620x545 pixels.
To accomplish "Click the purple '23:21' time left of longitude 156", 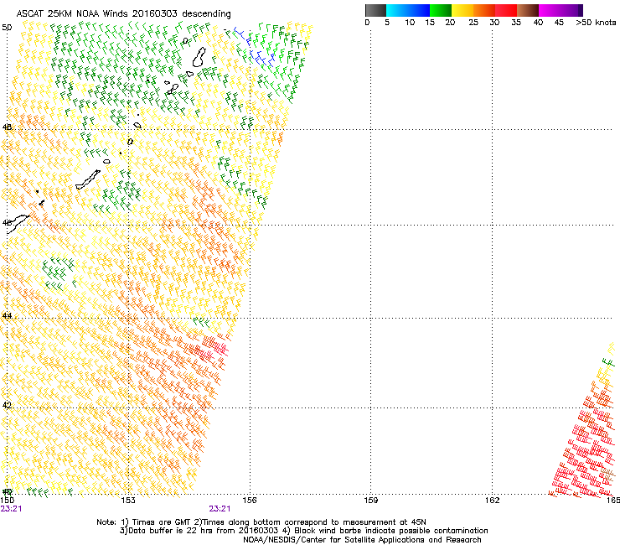I will click(x=220, y=509).
